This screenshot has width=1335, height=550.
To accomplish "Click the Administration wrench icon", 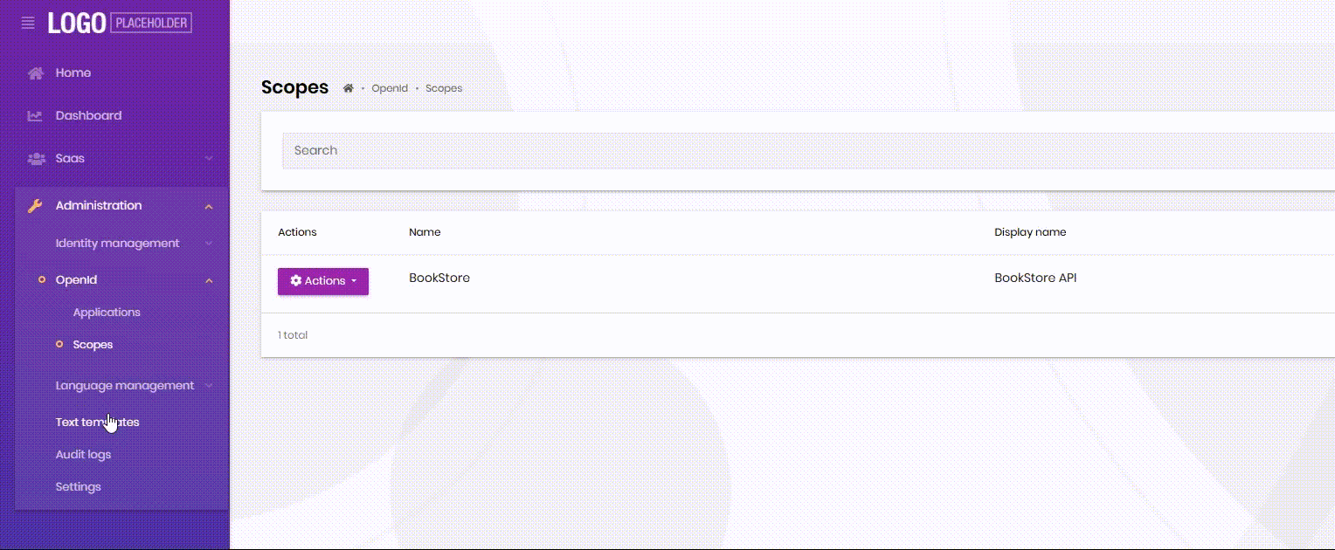I will (x=35, y=206).
